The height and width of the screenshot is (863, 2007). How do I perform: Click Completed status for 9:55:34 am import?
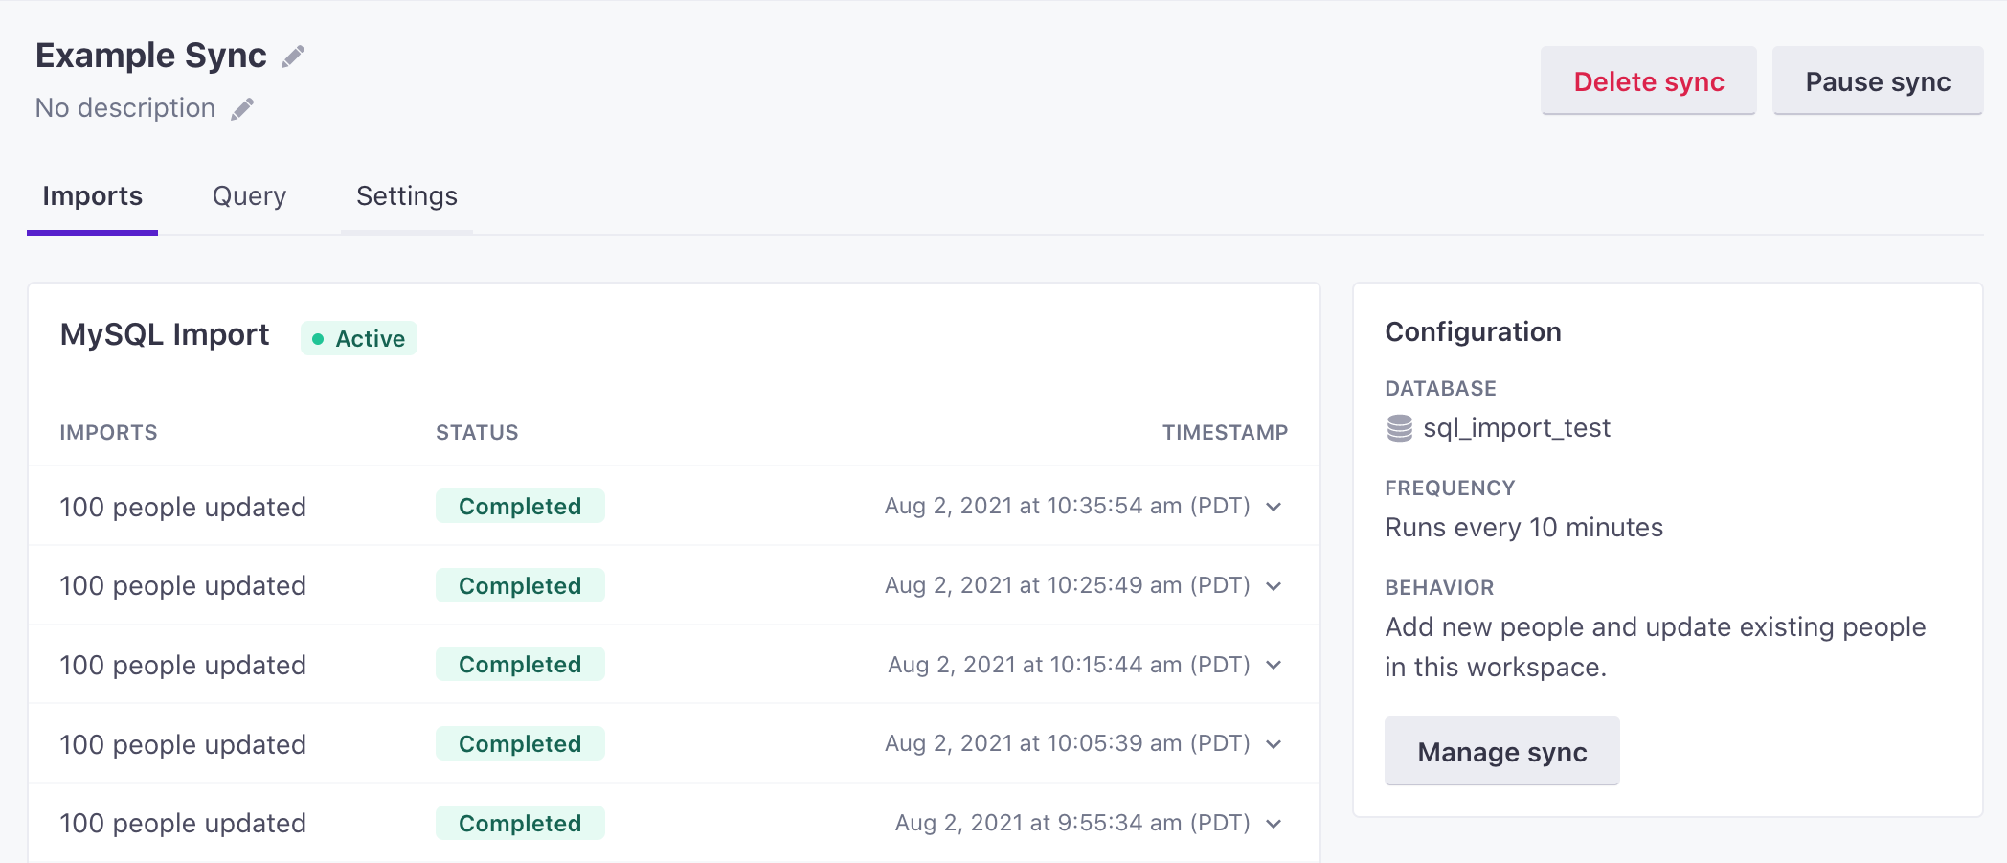pyautogui.click(x=520, y=823)
